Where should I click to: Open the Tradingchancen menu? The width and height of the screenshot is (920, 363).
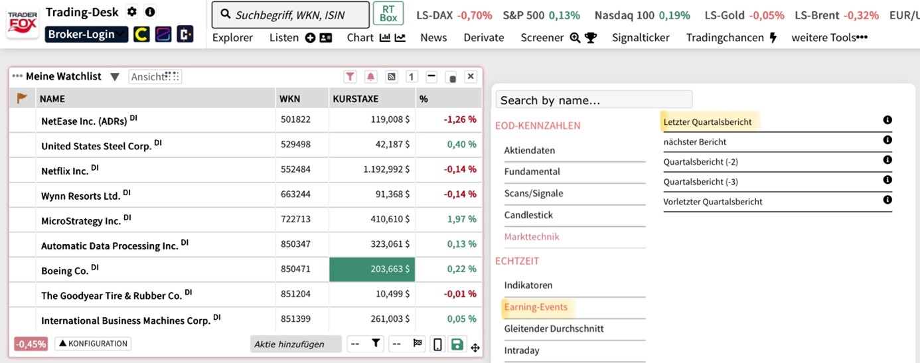click(x=725, y=38)
